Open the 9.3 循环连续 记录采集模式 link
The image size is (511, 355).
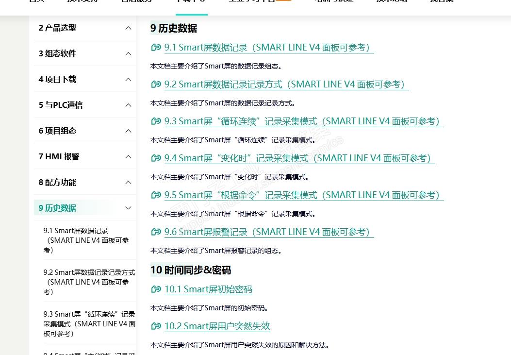click(304, 121)
